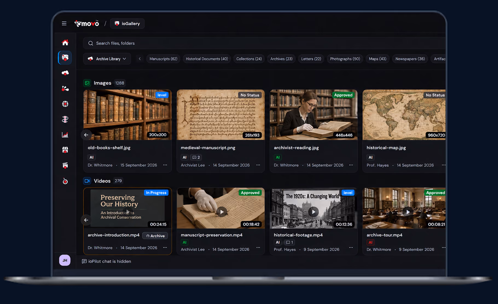Play the manuscript-preservation.mp4 video

[222, 212]
